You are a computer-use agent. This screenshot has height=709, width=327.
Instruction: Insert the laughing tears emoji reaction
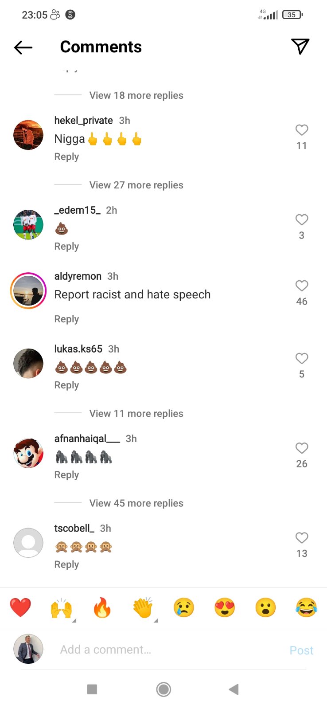click(306, 607)
